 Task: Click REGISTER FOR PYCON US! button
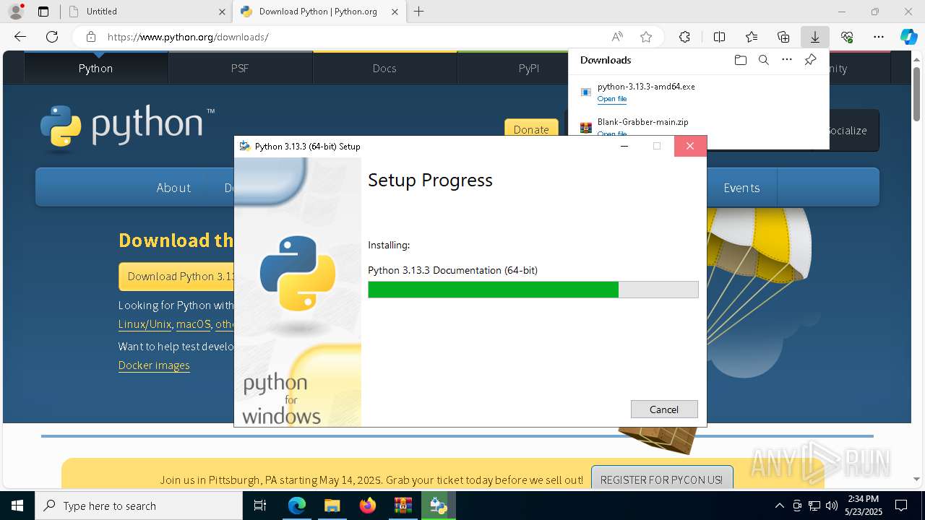pyautogui.click(x=661, y=480)
